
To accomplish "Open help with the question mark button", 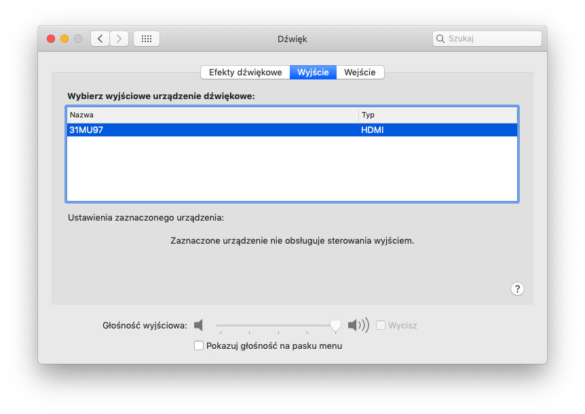I will pyautogui.click(x=517, y=288).
